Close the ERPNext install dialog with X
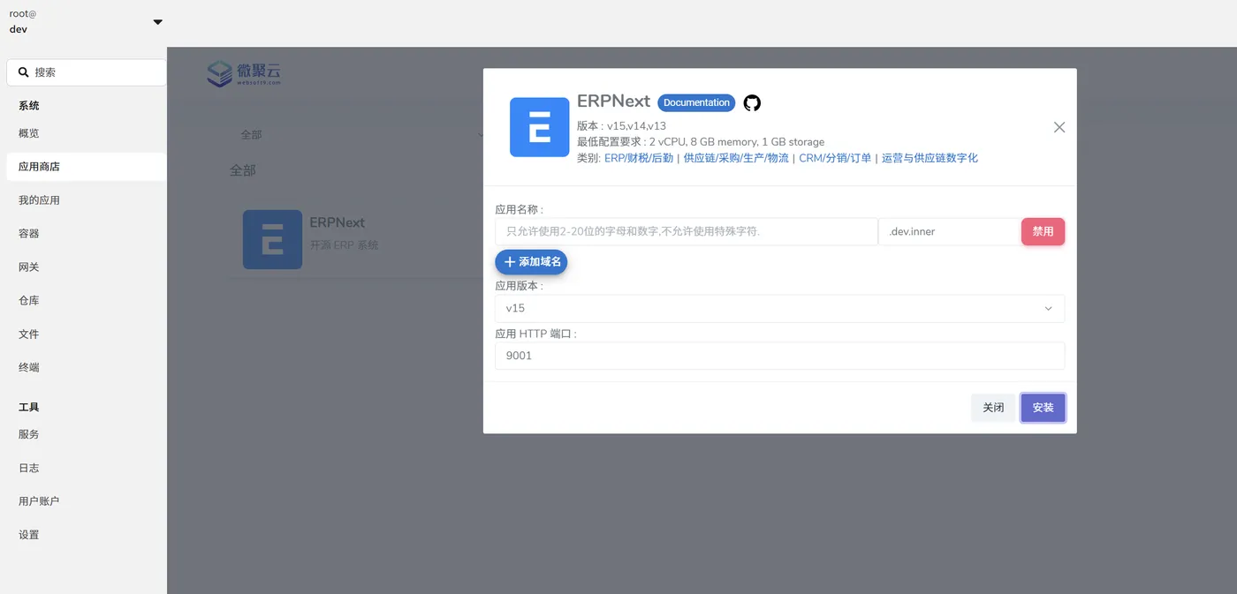 1059,127
